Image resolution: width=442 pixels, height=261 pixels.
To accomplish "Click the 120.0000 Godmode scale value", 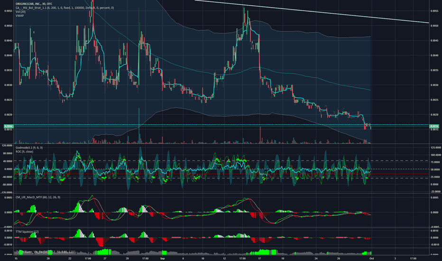I will click(7, 145).
